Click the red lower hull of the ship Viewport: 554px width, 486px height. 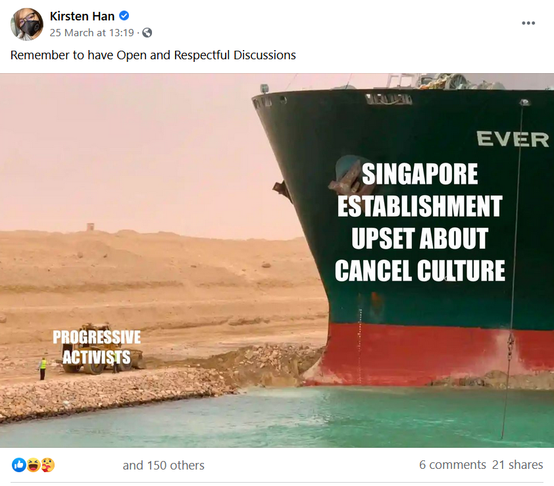(x=434, y=354)
